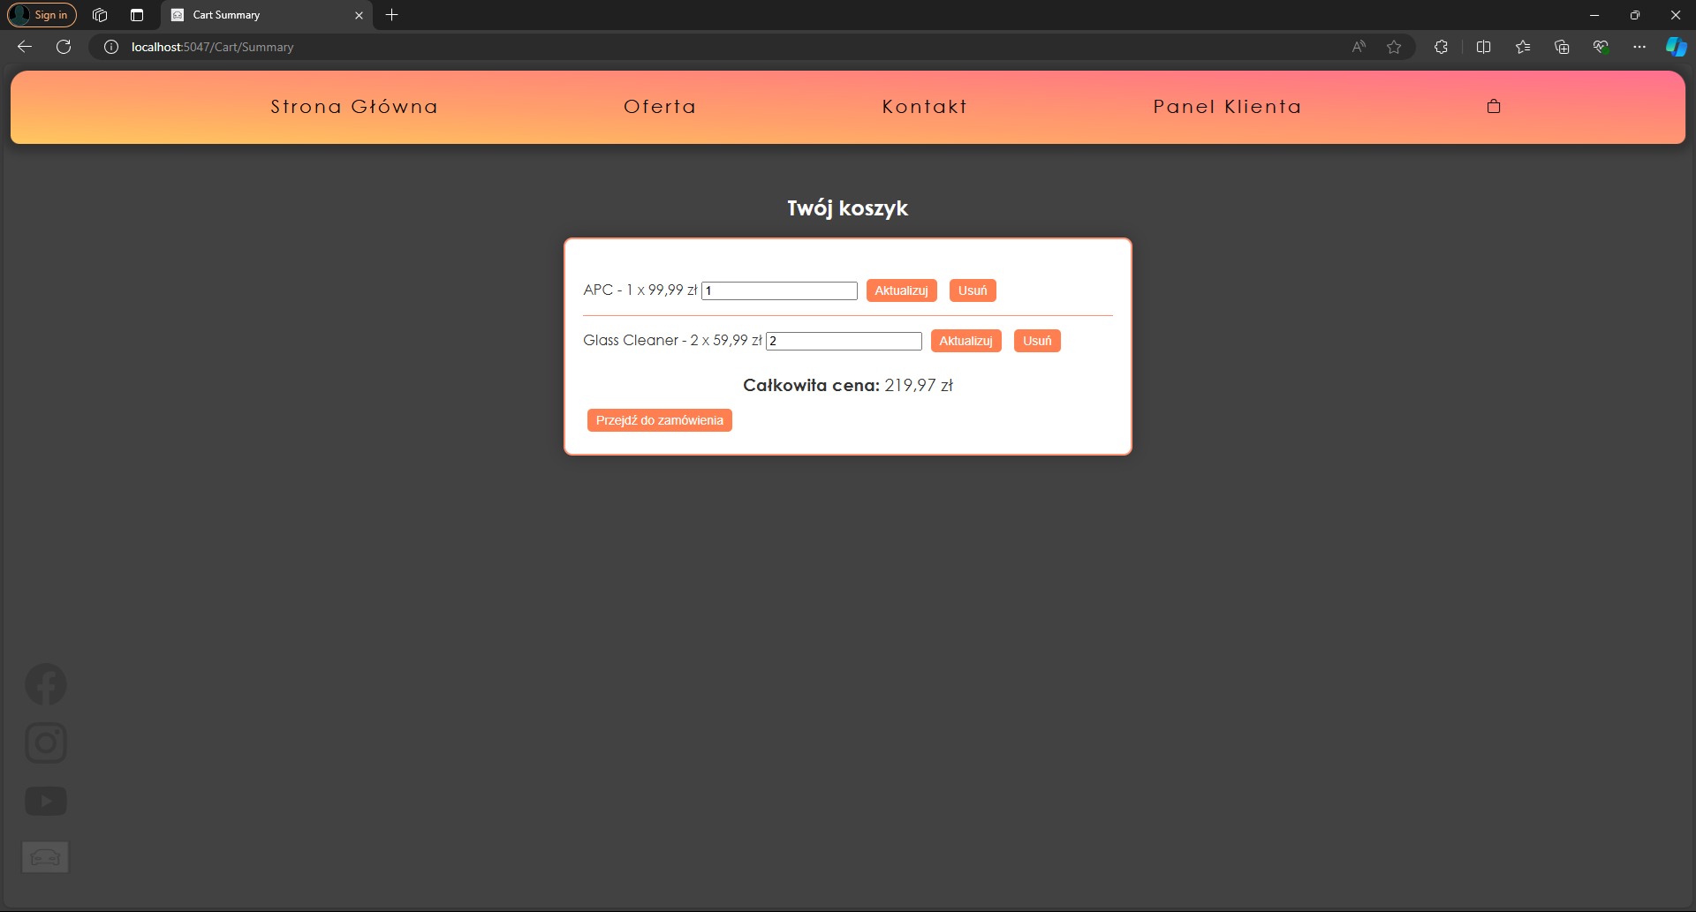This screenshot has height=912, width=1696.
Task: Refresh the page with reload icon
Action: click(x=64, y=47)
